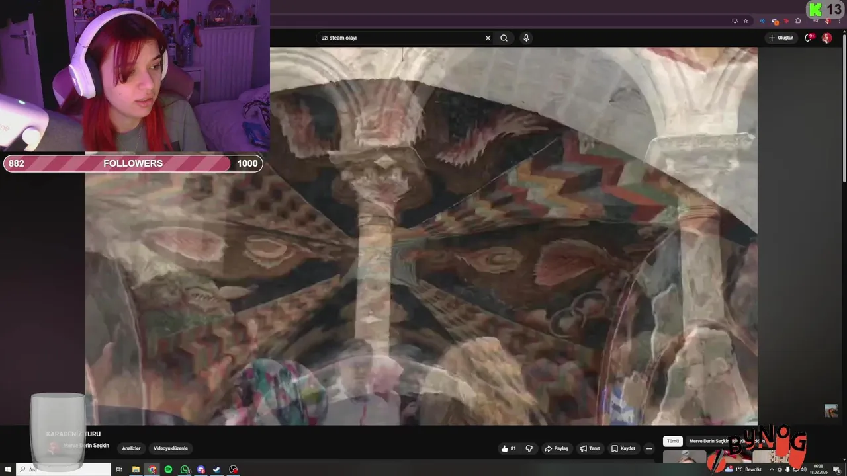
Task: Open the red Tp extension icon
Action: (786, 20)
